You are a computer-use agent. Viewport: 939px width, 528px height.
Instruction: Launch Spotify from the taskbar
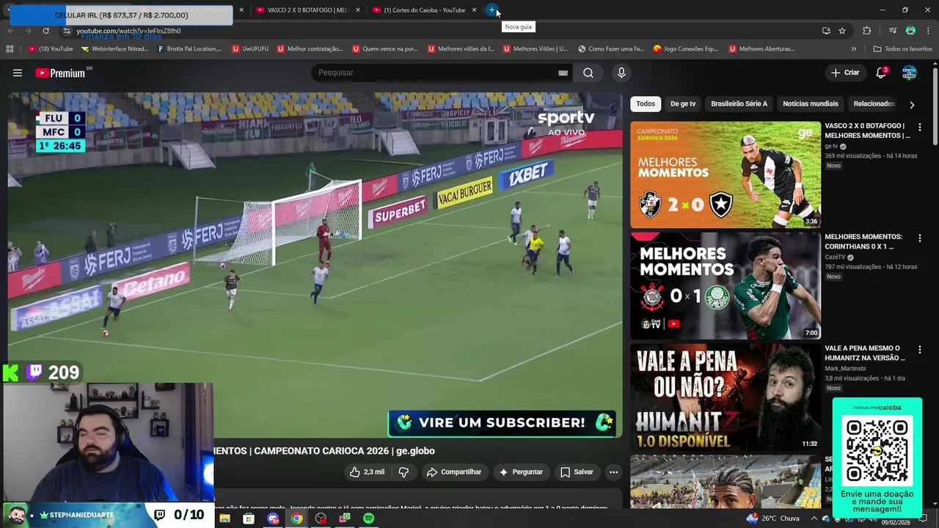(368, 518)
